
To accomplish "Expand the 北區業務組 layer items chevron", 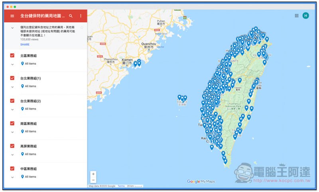I will (12, 64).
